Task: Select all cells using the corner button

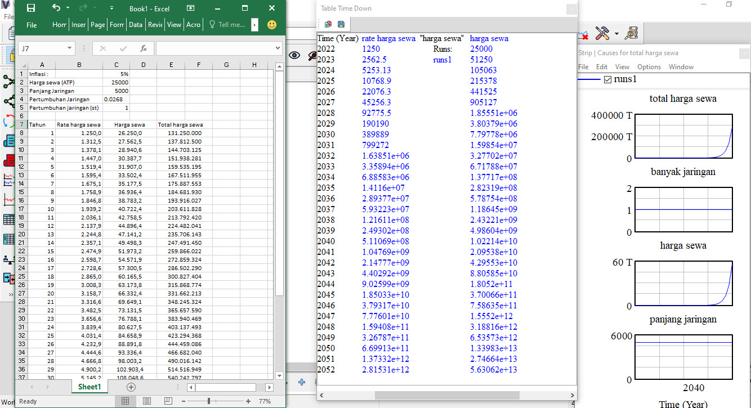Action: [22, 65]
